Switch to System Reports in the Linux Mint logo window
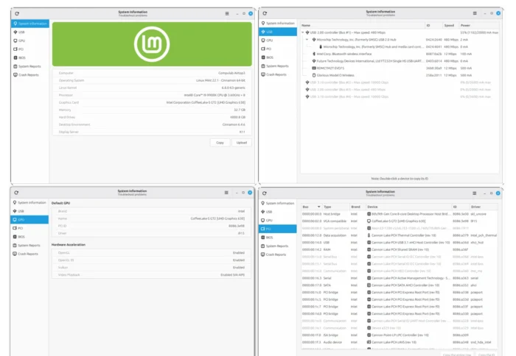516x356 pixels. coord(29,66)
